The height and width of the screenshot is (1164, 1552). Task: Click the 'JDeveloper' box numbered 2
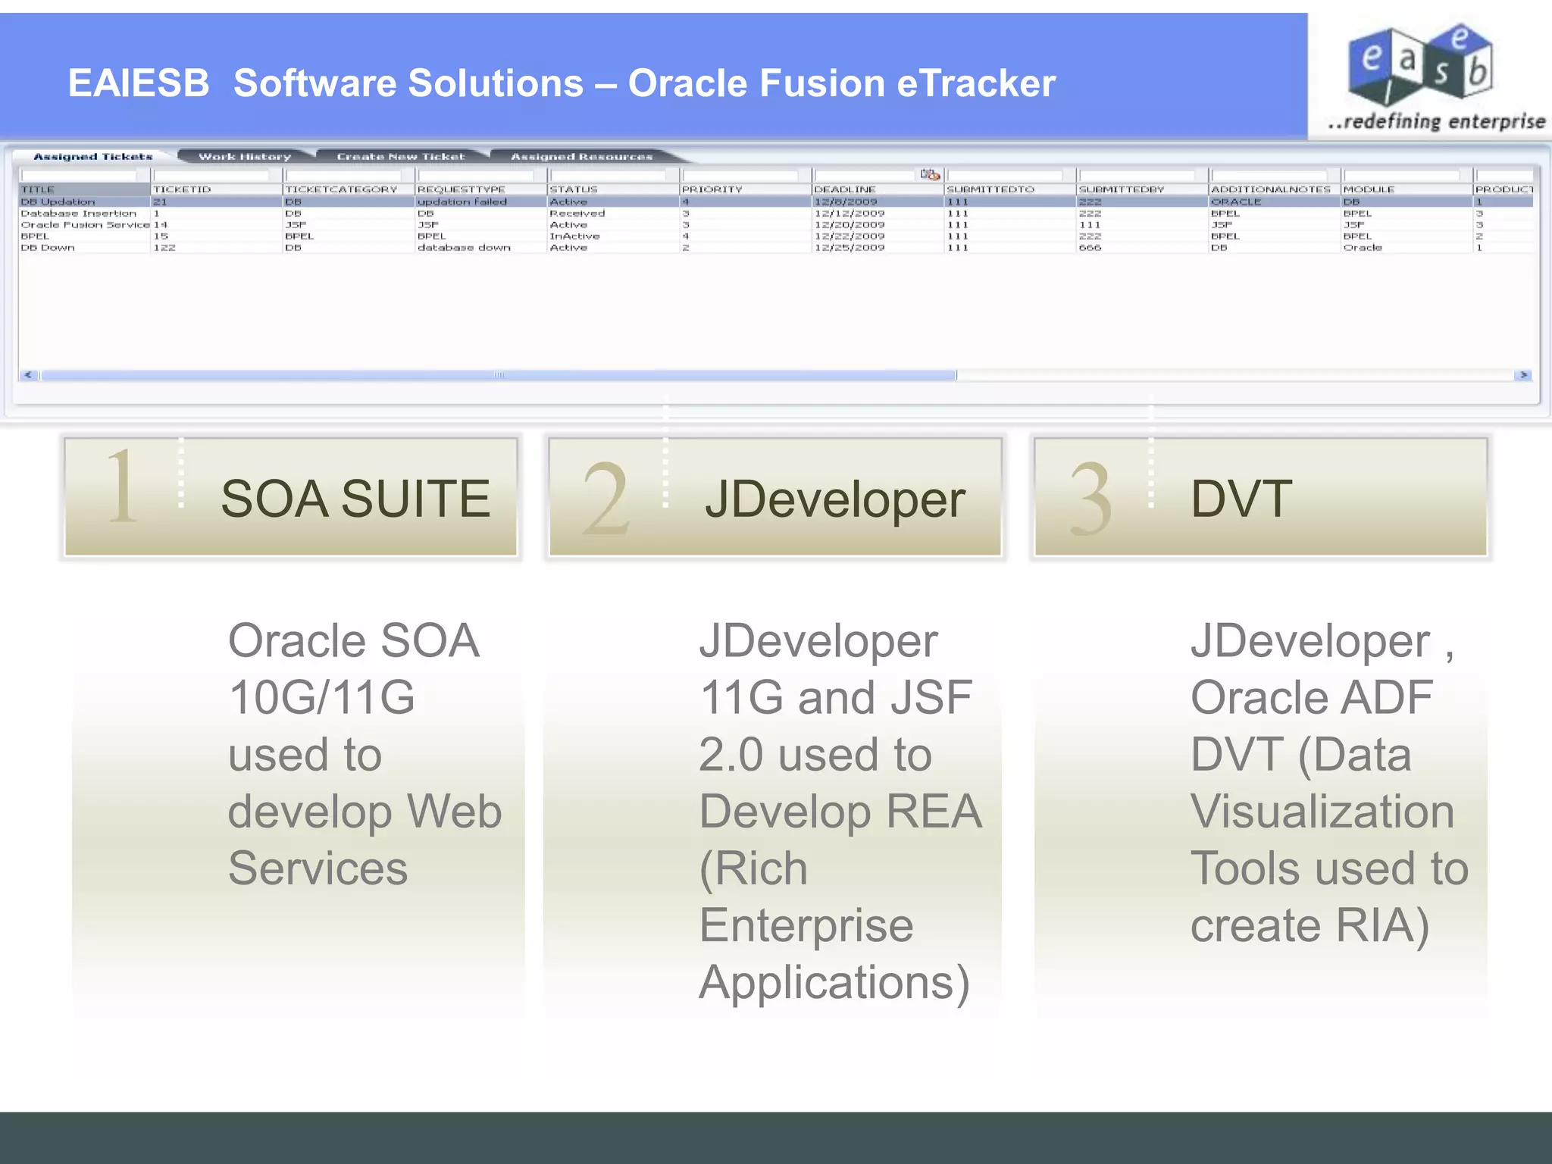775,497
